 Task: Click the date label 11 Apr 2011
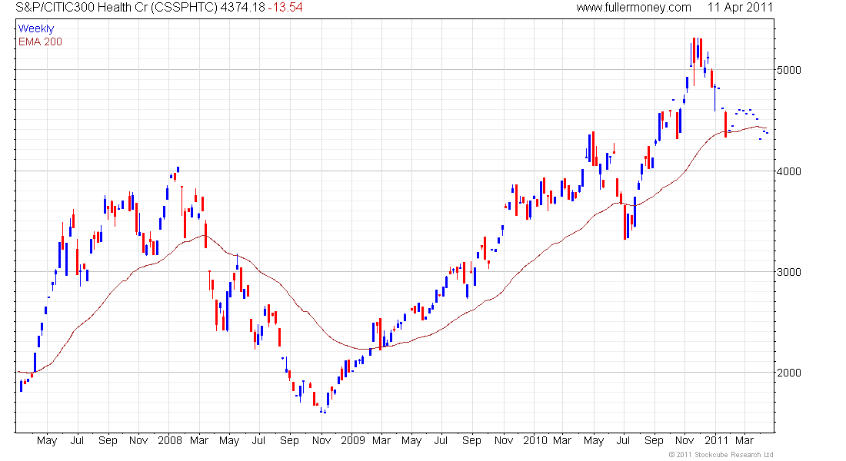click(740, 8)
